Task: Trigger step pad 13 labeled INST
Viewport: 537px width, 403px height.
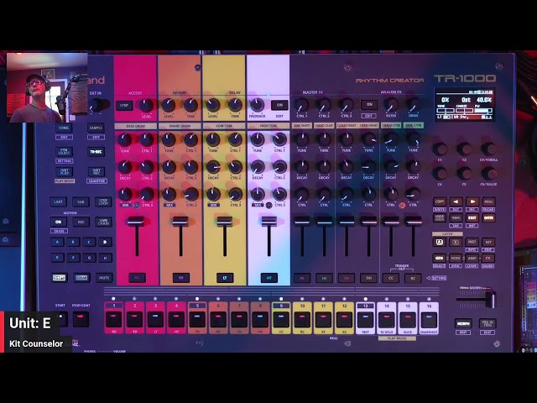Action: tap(366, 319)
